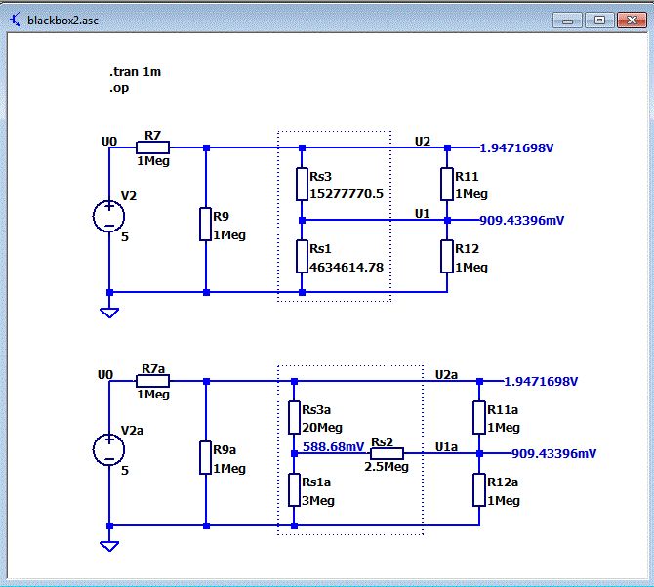Select the R11a value 1Meg
The width and height of the screenshot is (654, 587).
tap(504, 428)
